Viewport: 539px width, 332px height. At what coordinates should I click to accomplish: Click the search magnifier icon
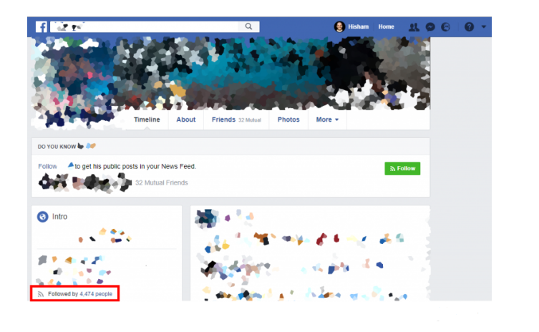248,26
